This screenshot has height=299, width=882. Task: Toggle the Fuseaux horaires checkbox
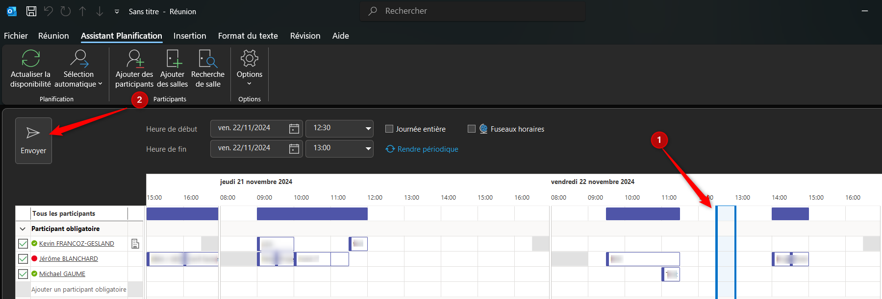[472, 129]
